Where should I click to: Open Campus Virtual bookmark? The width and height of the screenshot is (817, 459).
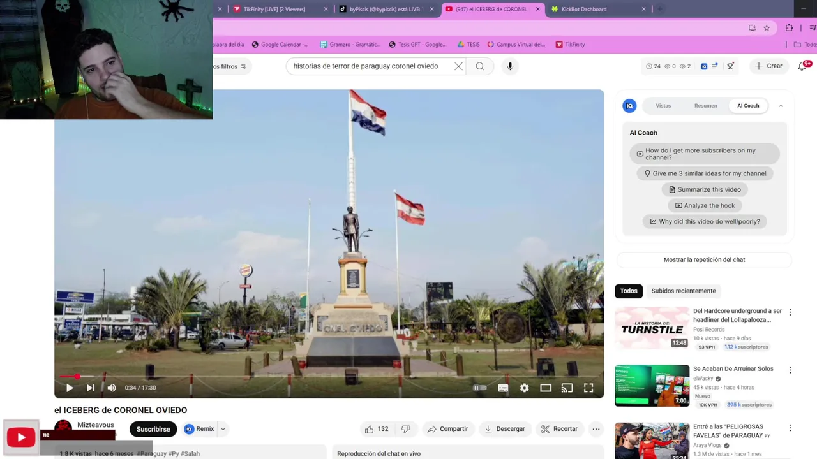coord(516,45)
